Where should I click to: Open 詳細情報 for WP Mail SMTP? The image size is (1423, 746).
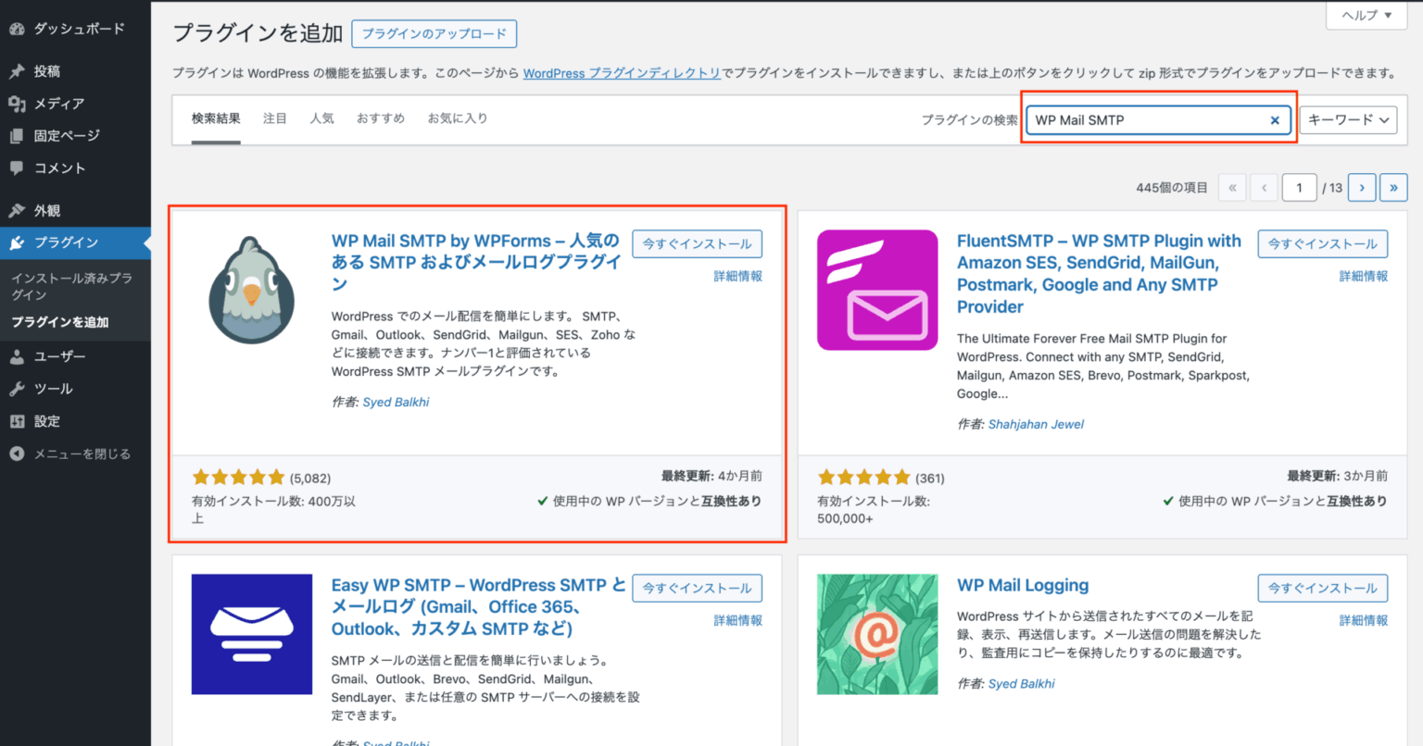coord(738,276)
